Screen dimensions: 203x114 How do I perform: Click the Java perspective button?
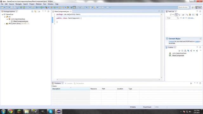click(x=199, y=8)
